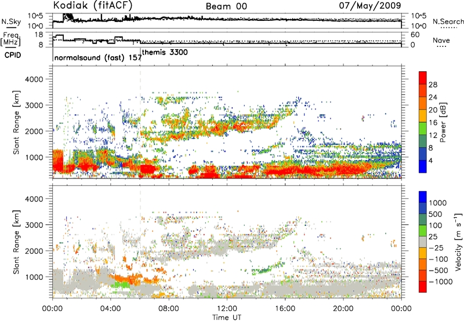Click the "CPID" row label
The width and height of the screenshot is (464, 321).
pos(12,55)
